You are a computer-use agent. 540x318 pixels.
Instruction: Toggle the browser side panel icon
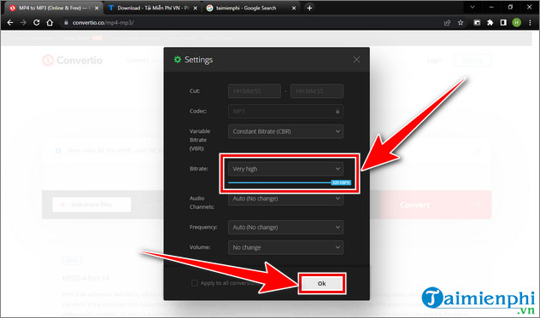(503, 23)
